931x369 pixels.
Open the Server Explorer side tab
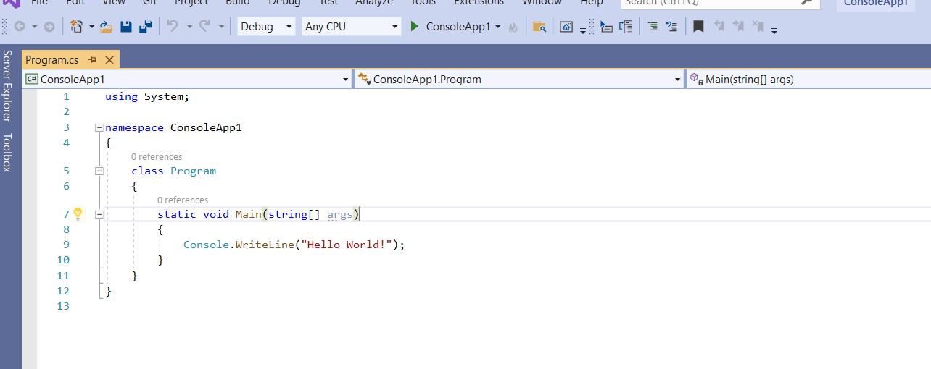pyautogui.click(x=7, y=85)
